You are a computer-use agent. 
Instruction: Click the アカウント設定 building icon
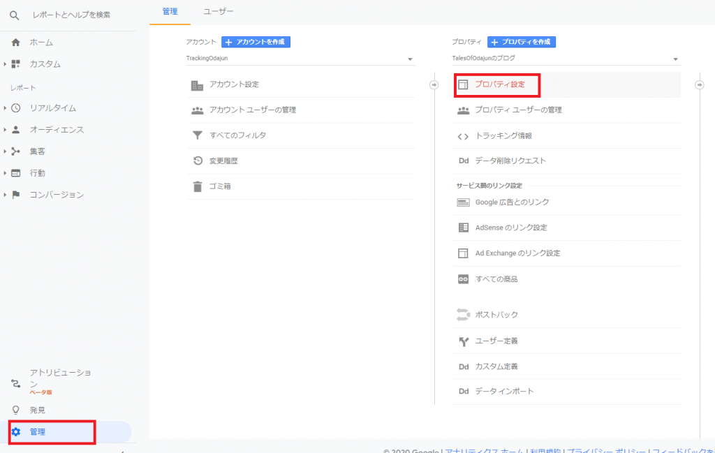point(197,85)
